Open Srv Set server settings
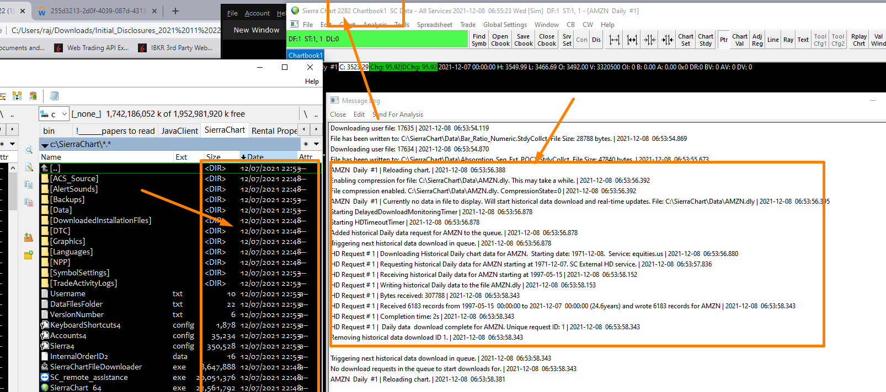Screen dimensions: 886x392 pos(567,40)
